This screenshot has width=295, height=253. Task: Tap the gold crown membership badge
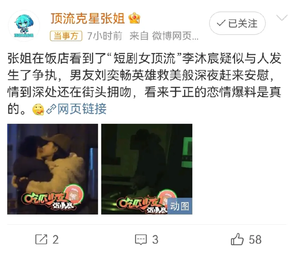point(134,18)
